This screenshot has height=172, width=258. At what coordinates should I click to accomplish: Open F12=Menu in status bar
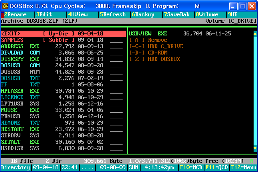244,167
